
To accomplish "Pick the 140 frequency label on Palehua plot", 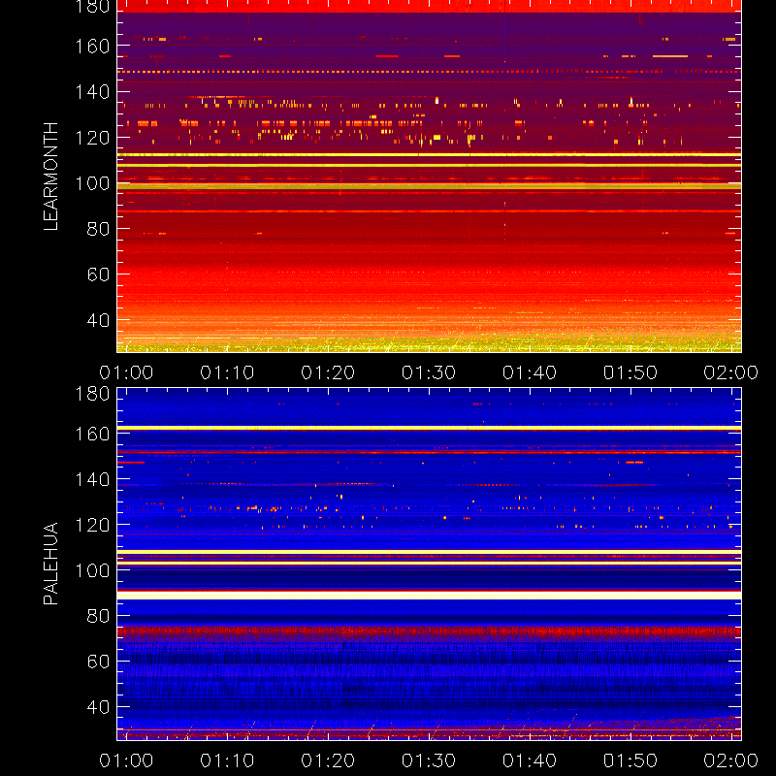I will (92, 479).
